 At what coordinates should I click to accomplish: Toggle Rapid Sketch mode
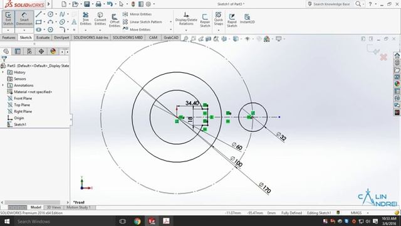(232, 21)
